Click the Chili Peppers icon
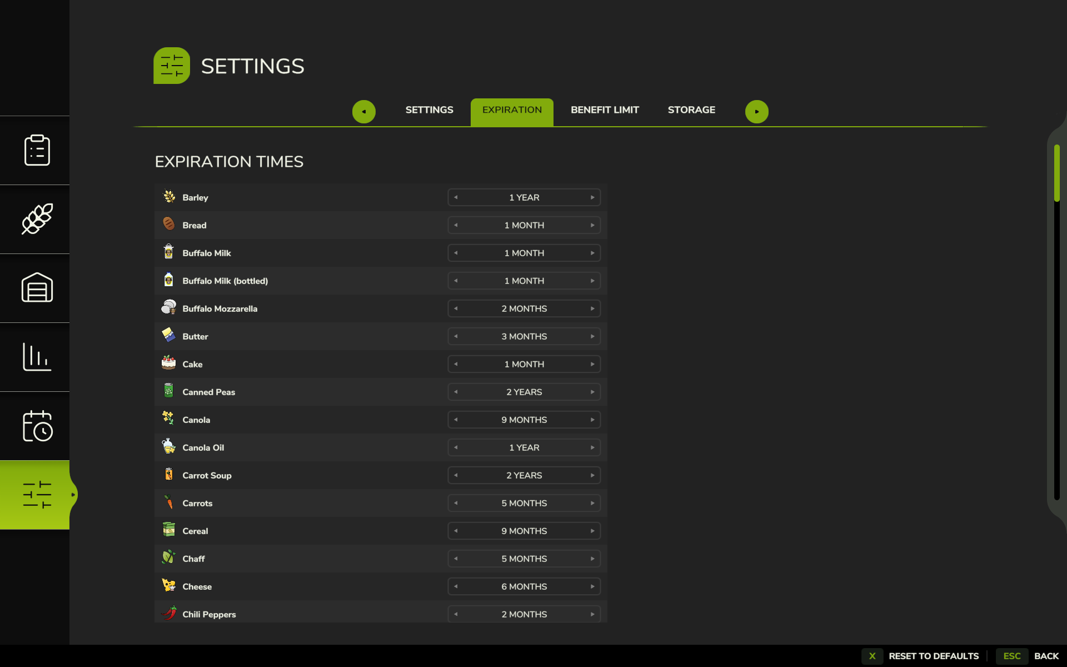Screen dimensions: 1067x667 coord(169,613)
